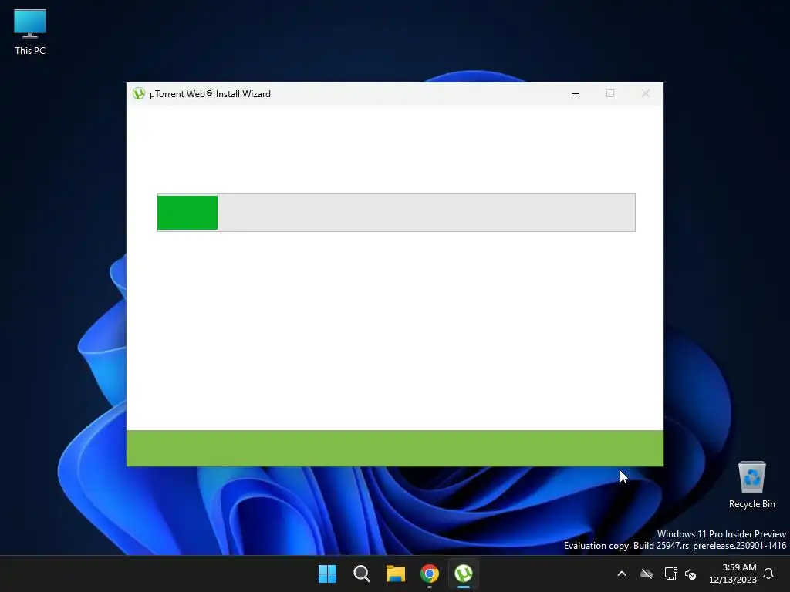This screenshot has height=592, width=790.
Task: Open Google Chrome from taskbar
Action: [429, 573]
